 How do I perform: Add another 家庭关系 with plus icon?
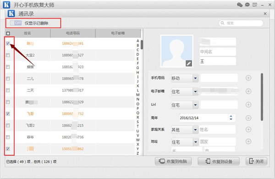(x=248, y=130)
